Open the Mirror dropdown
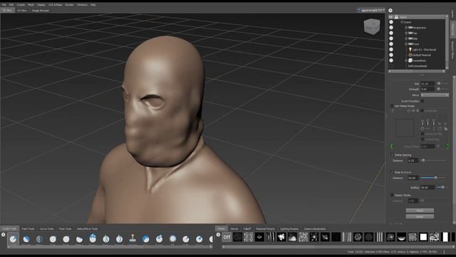Screen dimensions: 456x257 click(x=435, y=95)
